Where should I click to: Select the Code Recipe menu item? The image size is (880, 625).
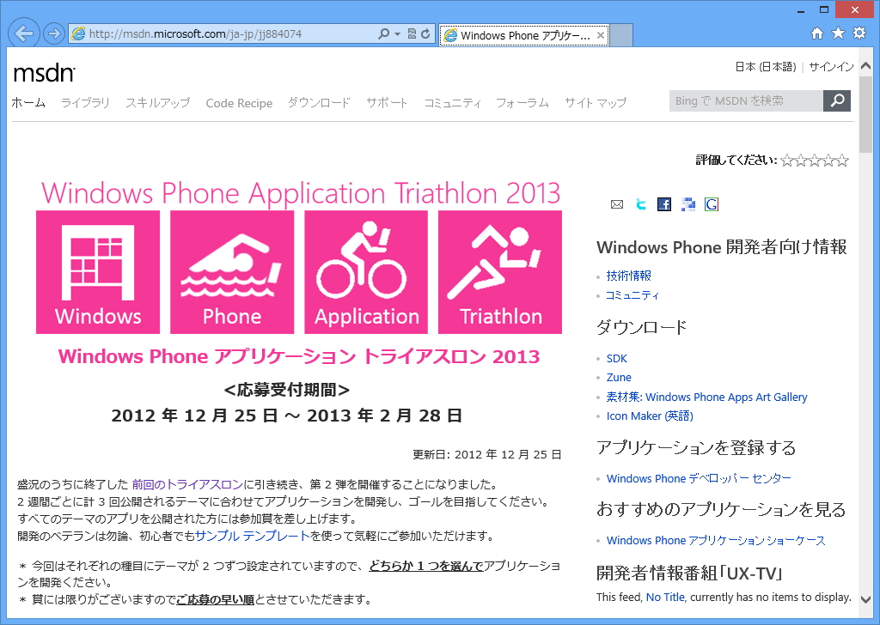(239, 102)
